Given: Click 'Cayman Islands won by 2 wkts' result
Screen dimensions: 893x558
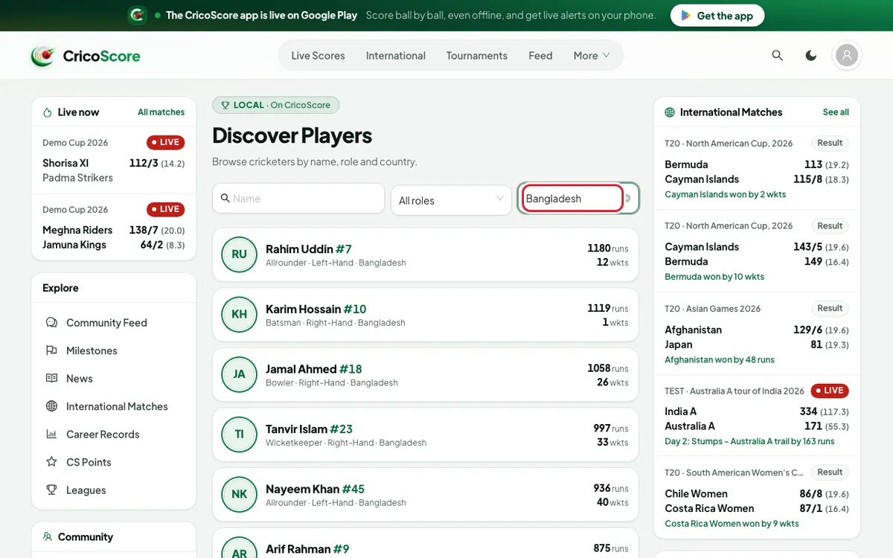Looking at the screenshot, I should click(x=725, y=194).
